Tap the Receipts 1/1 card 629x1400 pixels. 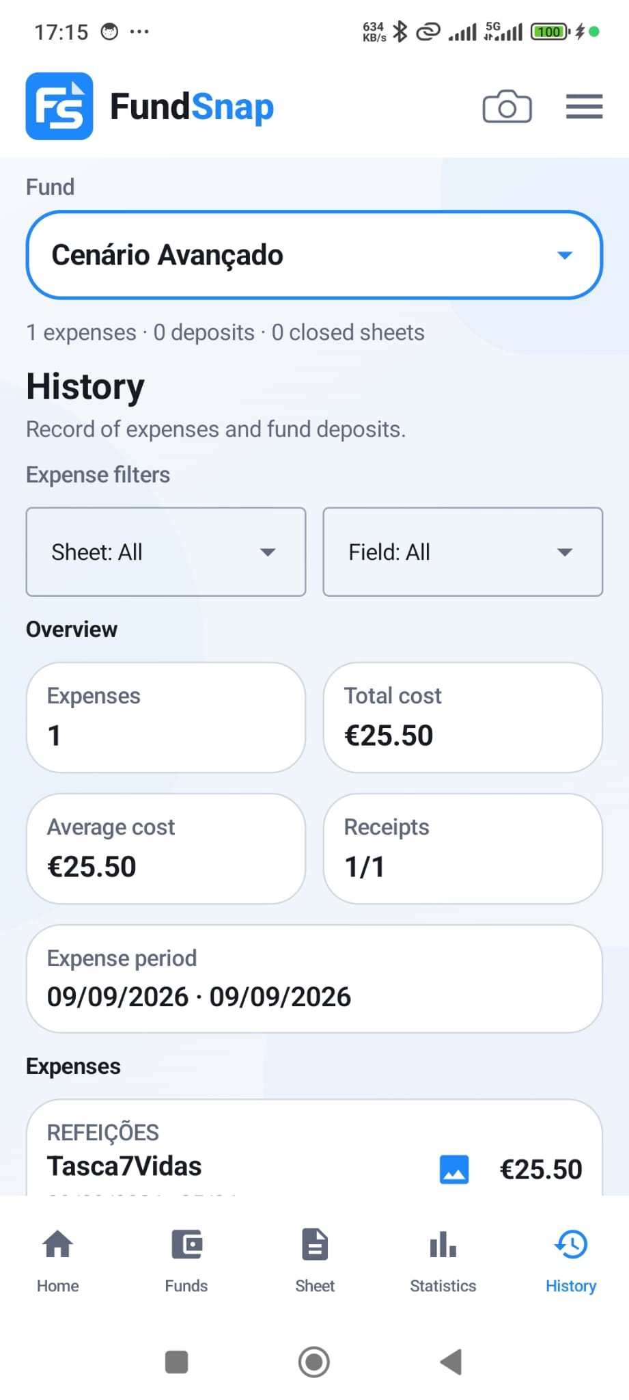pos(463,848)
